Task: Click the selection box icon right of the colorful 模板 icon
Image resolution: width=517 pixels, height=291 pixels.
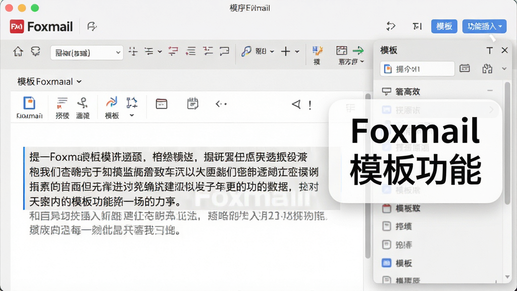Action: tap(132, 103)
